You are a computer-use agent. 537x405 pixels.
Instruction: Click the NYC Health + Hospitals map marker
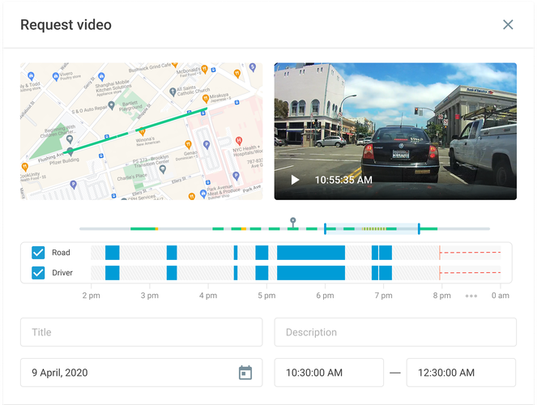239,140
